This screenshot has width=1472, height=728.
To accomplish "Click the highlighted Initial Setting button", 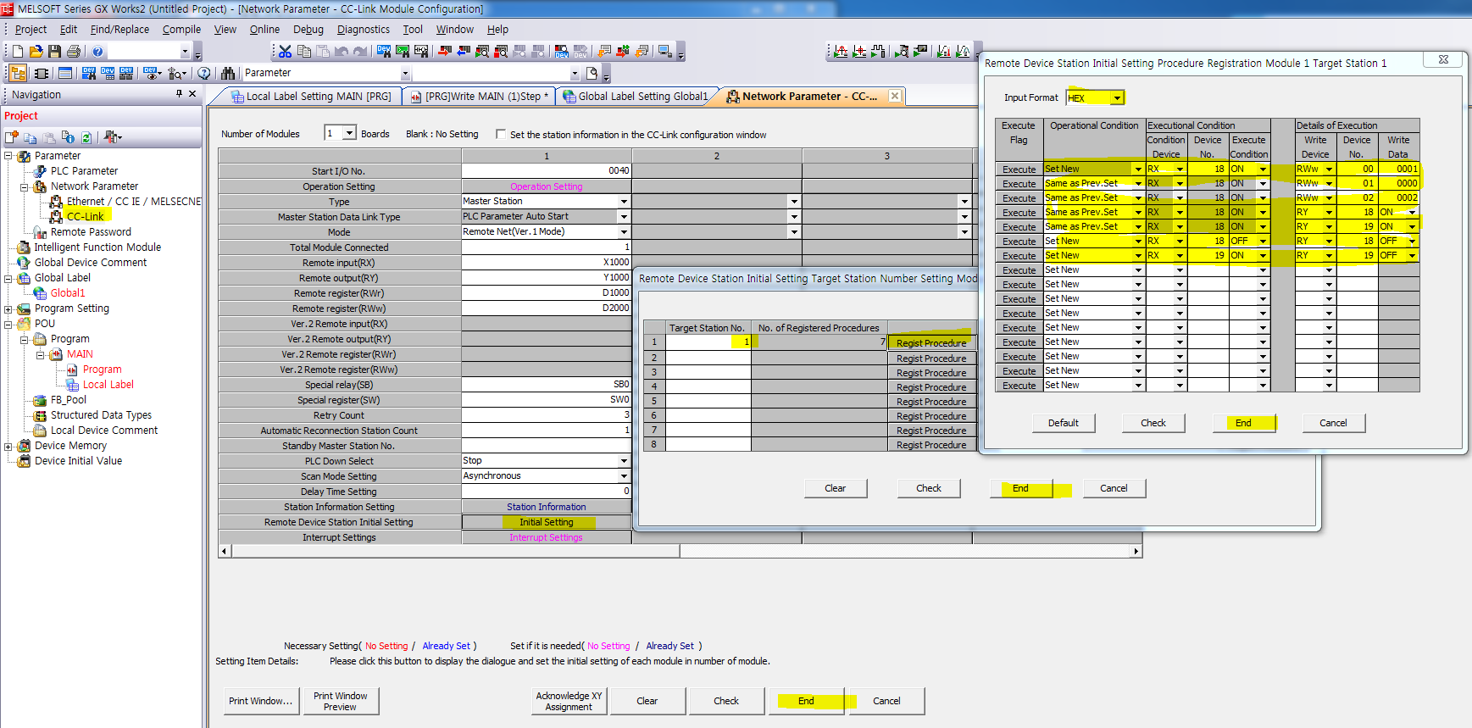I will (547, 522).
